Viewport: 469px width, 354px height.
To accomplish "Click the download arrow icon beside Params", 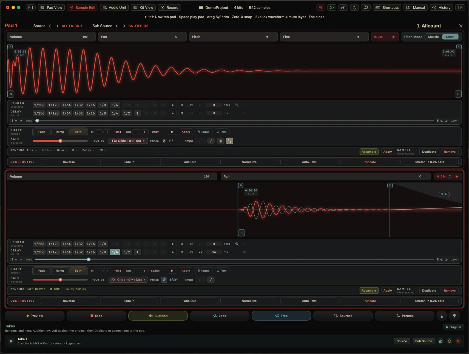I will point(442,316).
